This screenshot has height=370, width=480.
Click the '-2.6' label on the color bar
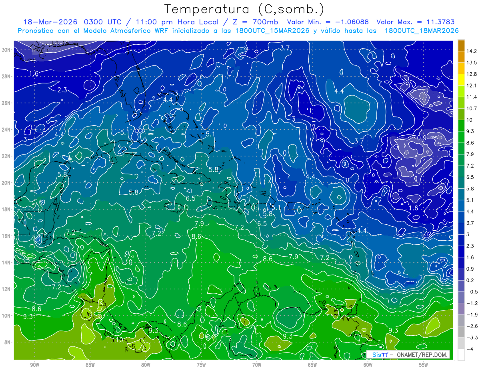point(472,326)
